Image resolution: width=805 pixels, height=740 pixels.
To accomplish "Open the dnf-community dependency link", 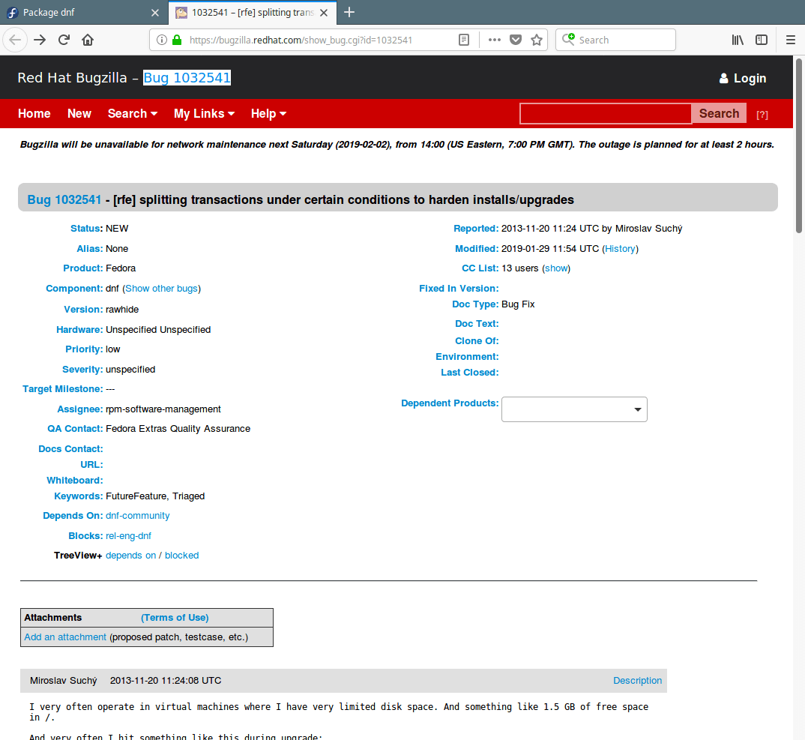I will click(x=138, y=515).
